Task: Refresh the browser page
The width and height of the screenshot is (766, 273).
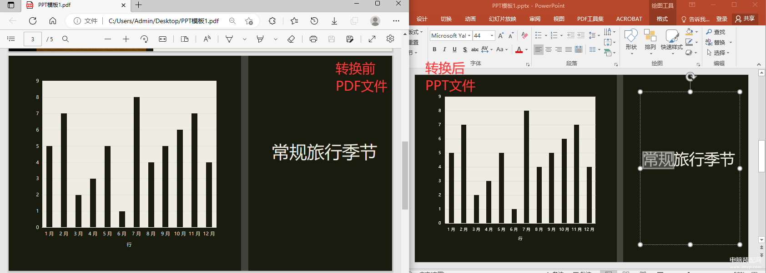Action: pos(33,21)
